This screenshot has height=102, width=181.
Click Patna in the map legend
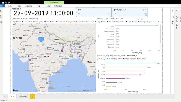[x=53, y=22]
